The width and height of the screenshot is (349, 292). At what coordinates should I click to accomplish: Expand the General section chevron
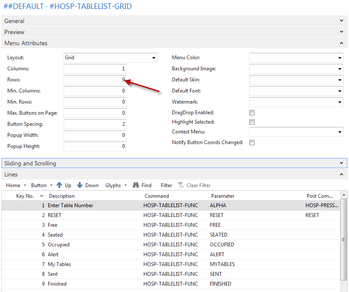(x=341, y=21)
